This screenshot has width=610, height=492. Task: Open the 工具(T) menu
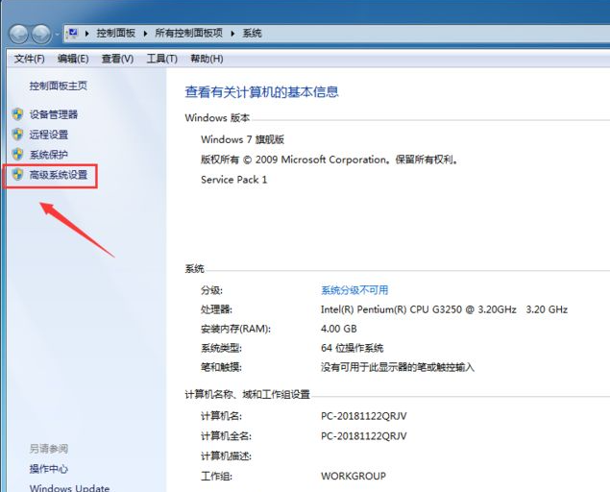point(161,59)
